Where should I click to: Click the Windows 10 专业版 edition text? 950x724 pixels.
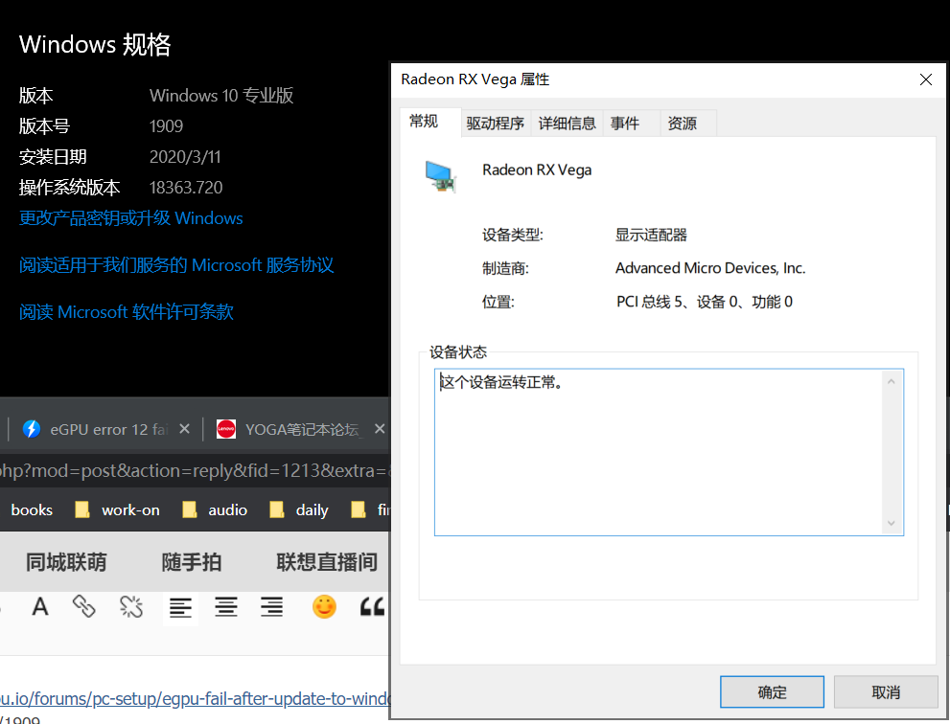221,96
